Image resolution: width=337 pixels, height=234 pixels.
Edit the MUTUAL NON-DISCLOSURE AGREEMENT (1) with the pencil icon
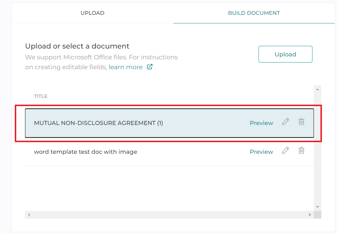pyautogui.click(x=285, y=122)
